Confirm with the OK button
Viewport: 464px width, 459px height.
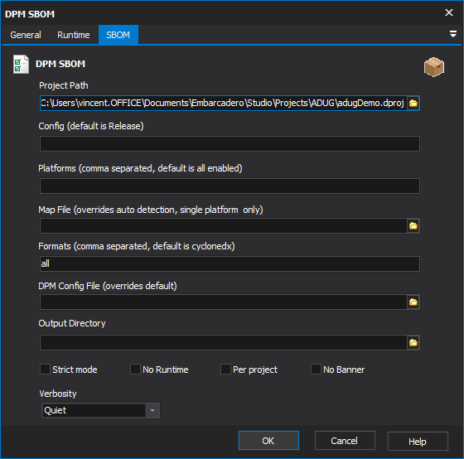pos(268,441)
